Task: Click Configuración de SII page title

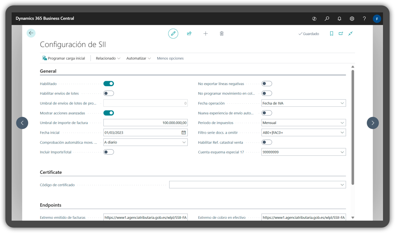Action: pyautogui.click(x=73, y=44)
